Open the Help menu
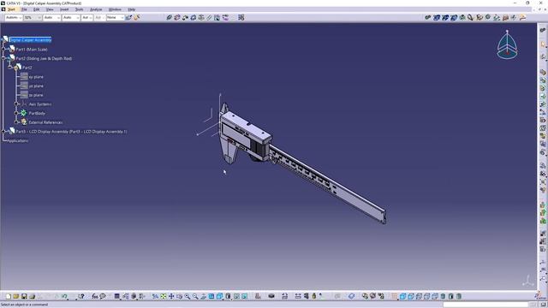 131,9
